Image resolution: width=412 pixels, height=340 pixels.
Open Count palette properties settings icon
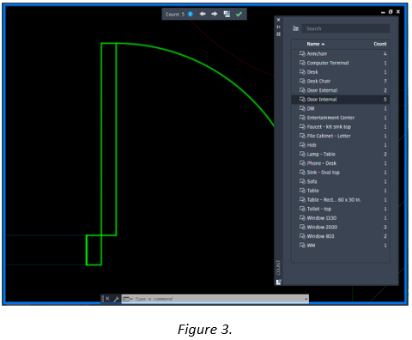278,34
